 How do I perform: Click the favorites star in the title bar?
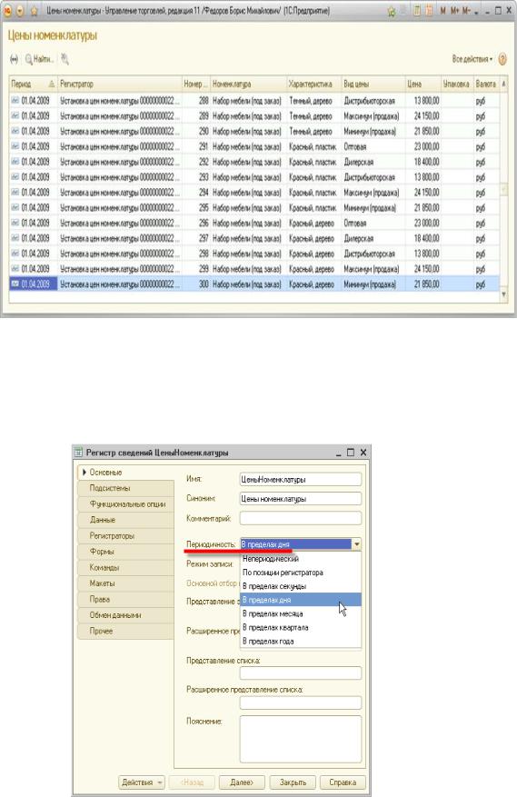tap(34, 10)
